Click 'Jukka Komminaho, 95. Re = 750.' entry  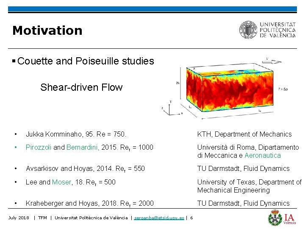pos(76,134)
